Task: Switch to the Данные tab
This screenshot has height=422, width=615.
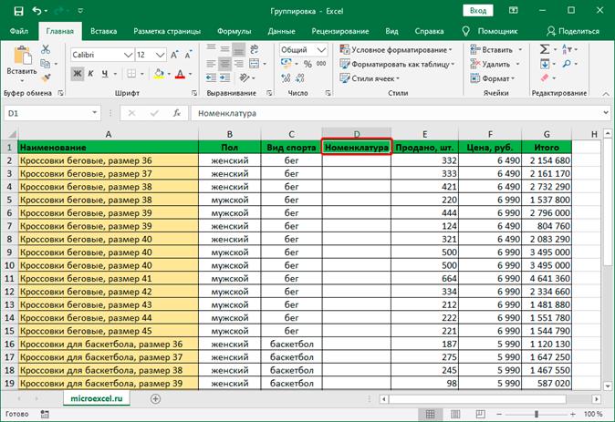Action: 281,31
